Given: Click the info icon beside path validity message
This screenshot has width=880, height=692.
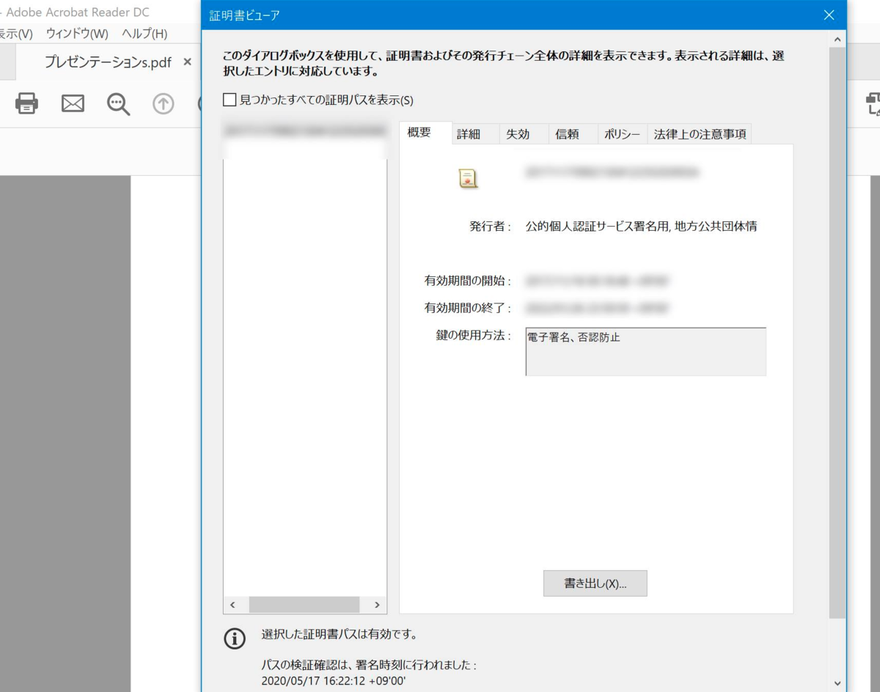Looking at the screenshot, I should pos(235,638).
